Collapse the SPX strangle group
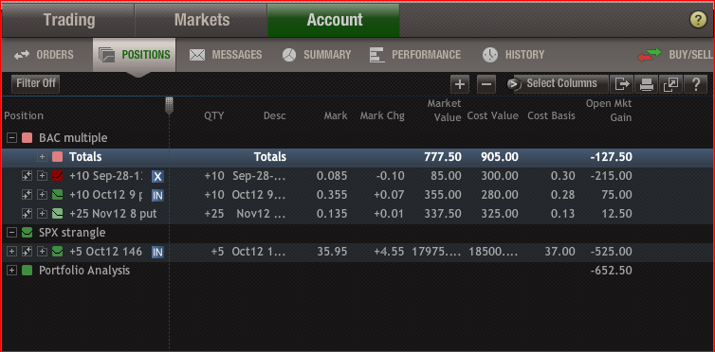This screenshot has height=352, width=715. [12, 233]
